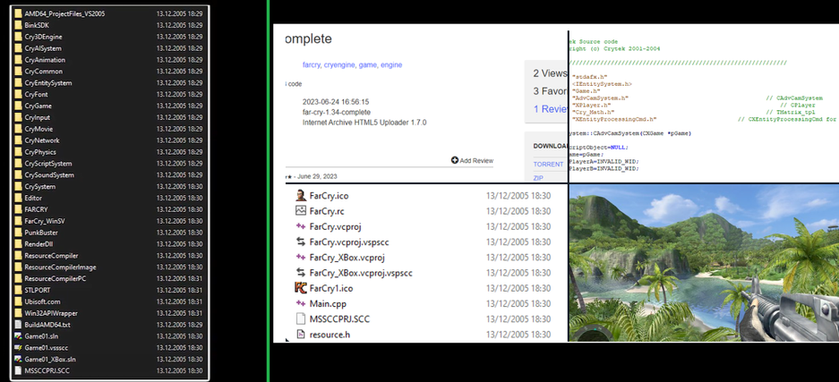Screen dimensions: 839x382
Task: Click the CryAISystem folder icon
Action: click(x=18, y=48)
